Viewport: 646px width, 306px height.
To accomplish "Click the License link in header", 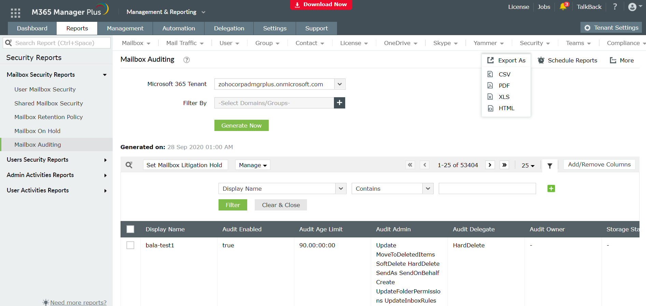I will tap(518, 7).
